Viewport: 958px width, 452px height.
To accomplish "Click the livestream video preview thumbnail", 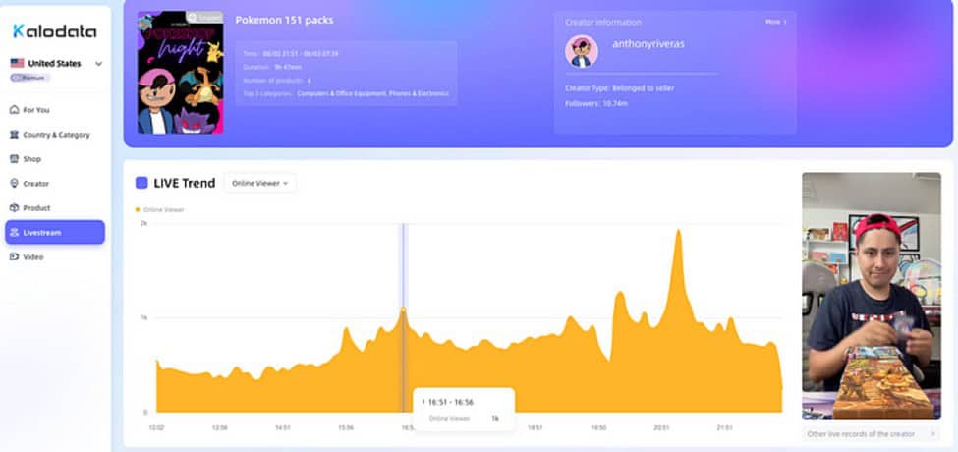I will 872,296.
